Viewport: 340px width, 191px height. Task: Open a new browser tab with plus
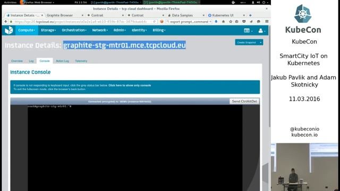pyautogui.click(x=250, y=15)
